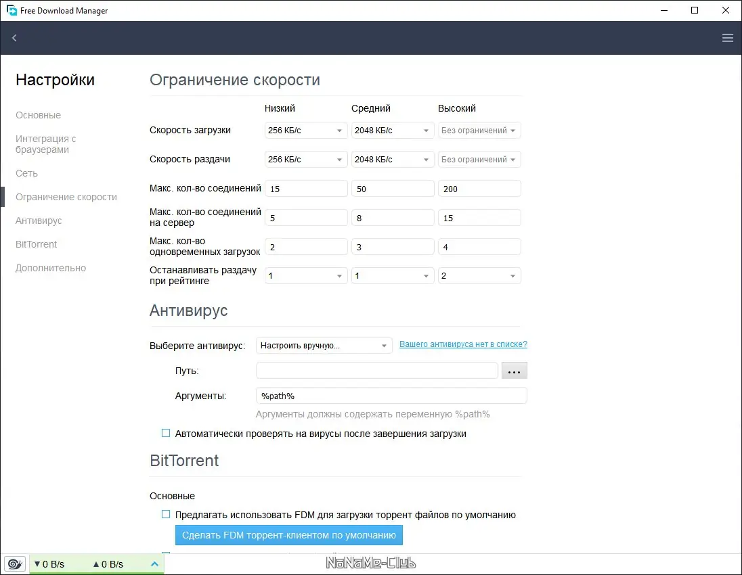
Task: Click the antivirus Путь input field
Action: [376, 370]
